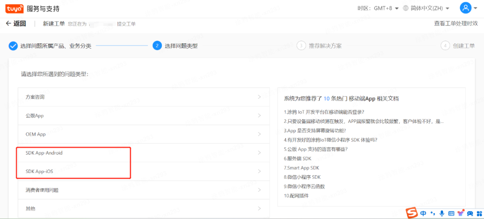Open doc about 微信小程序 SDK 体验

(x=331, y=139)
